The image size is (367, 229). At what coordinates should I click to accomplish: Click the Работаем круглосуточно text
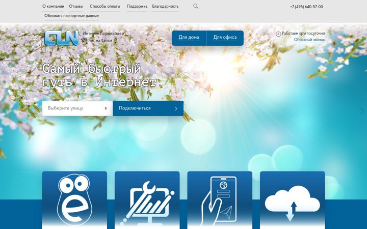tap(303, 34)
